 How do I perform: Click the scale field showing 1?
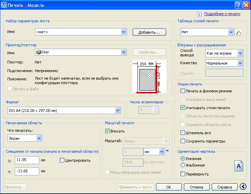133,152
